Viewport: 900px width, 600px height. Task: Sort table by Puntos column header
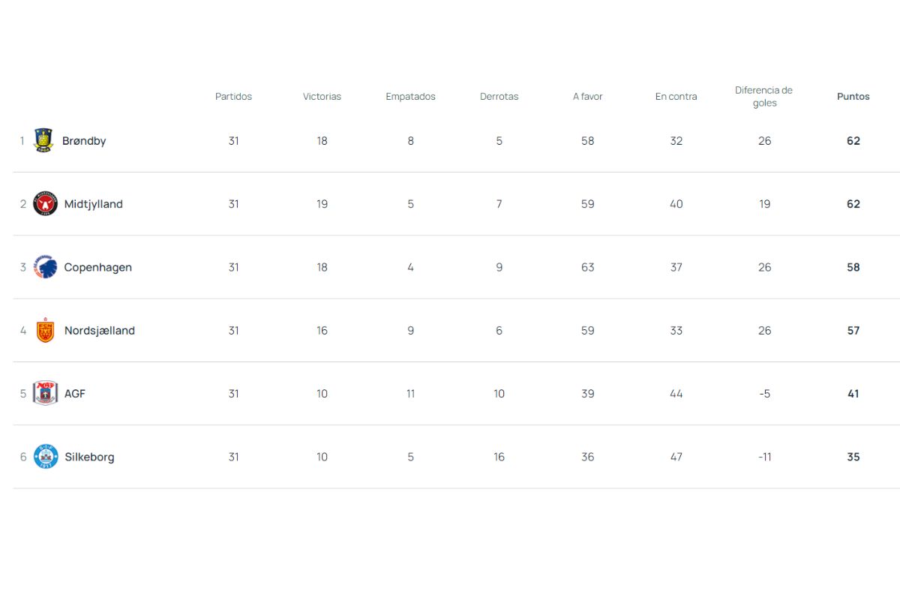(853, 97)
